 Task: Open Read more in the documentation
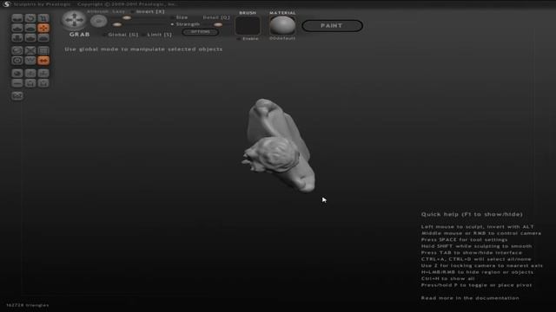coord(470,298)
